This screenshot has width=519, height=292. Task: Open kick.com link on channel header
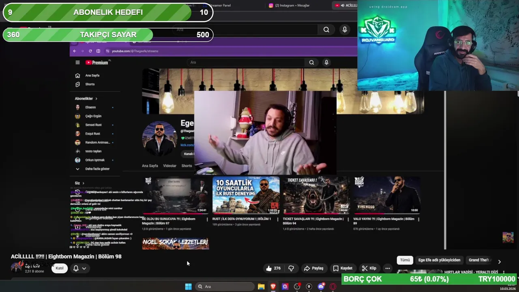pyautogui.click(x=187, y=145)
